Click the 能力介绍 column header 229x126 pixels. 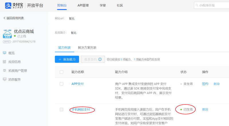coord(121,72)
